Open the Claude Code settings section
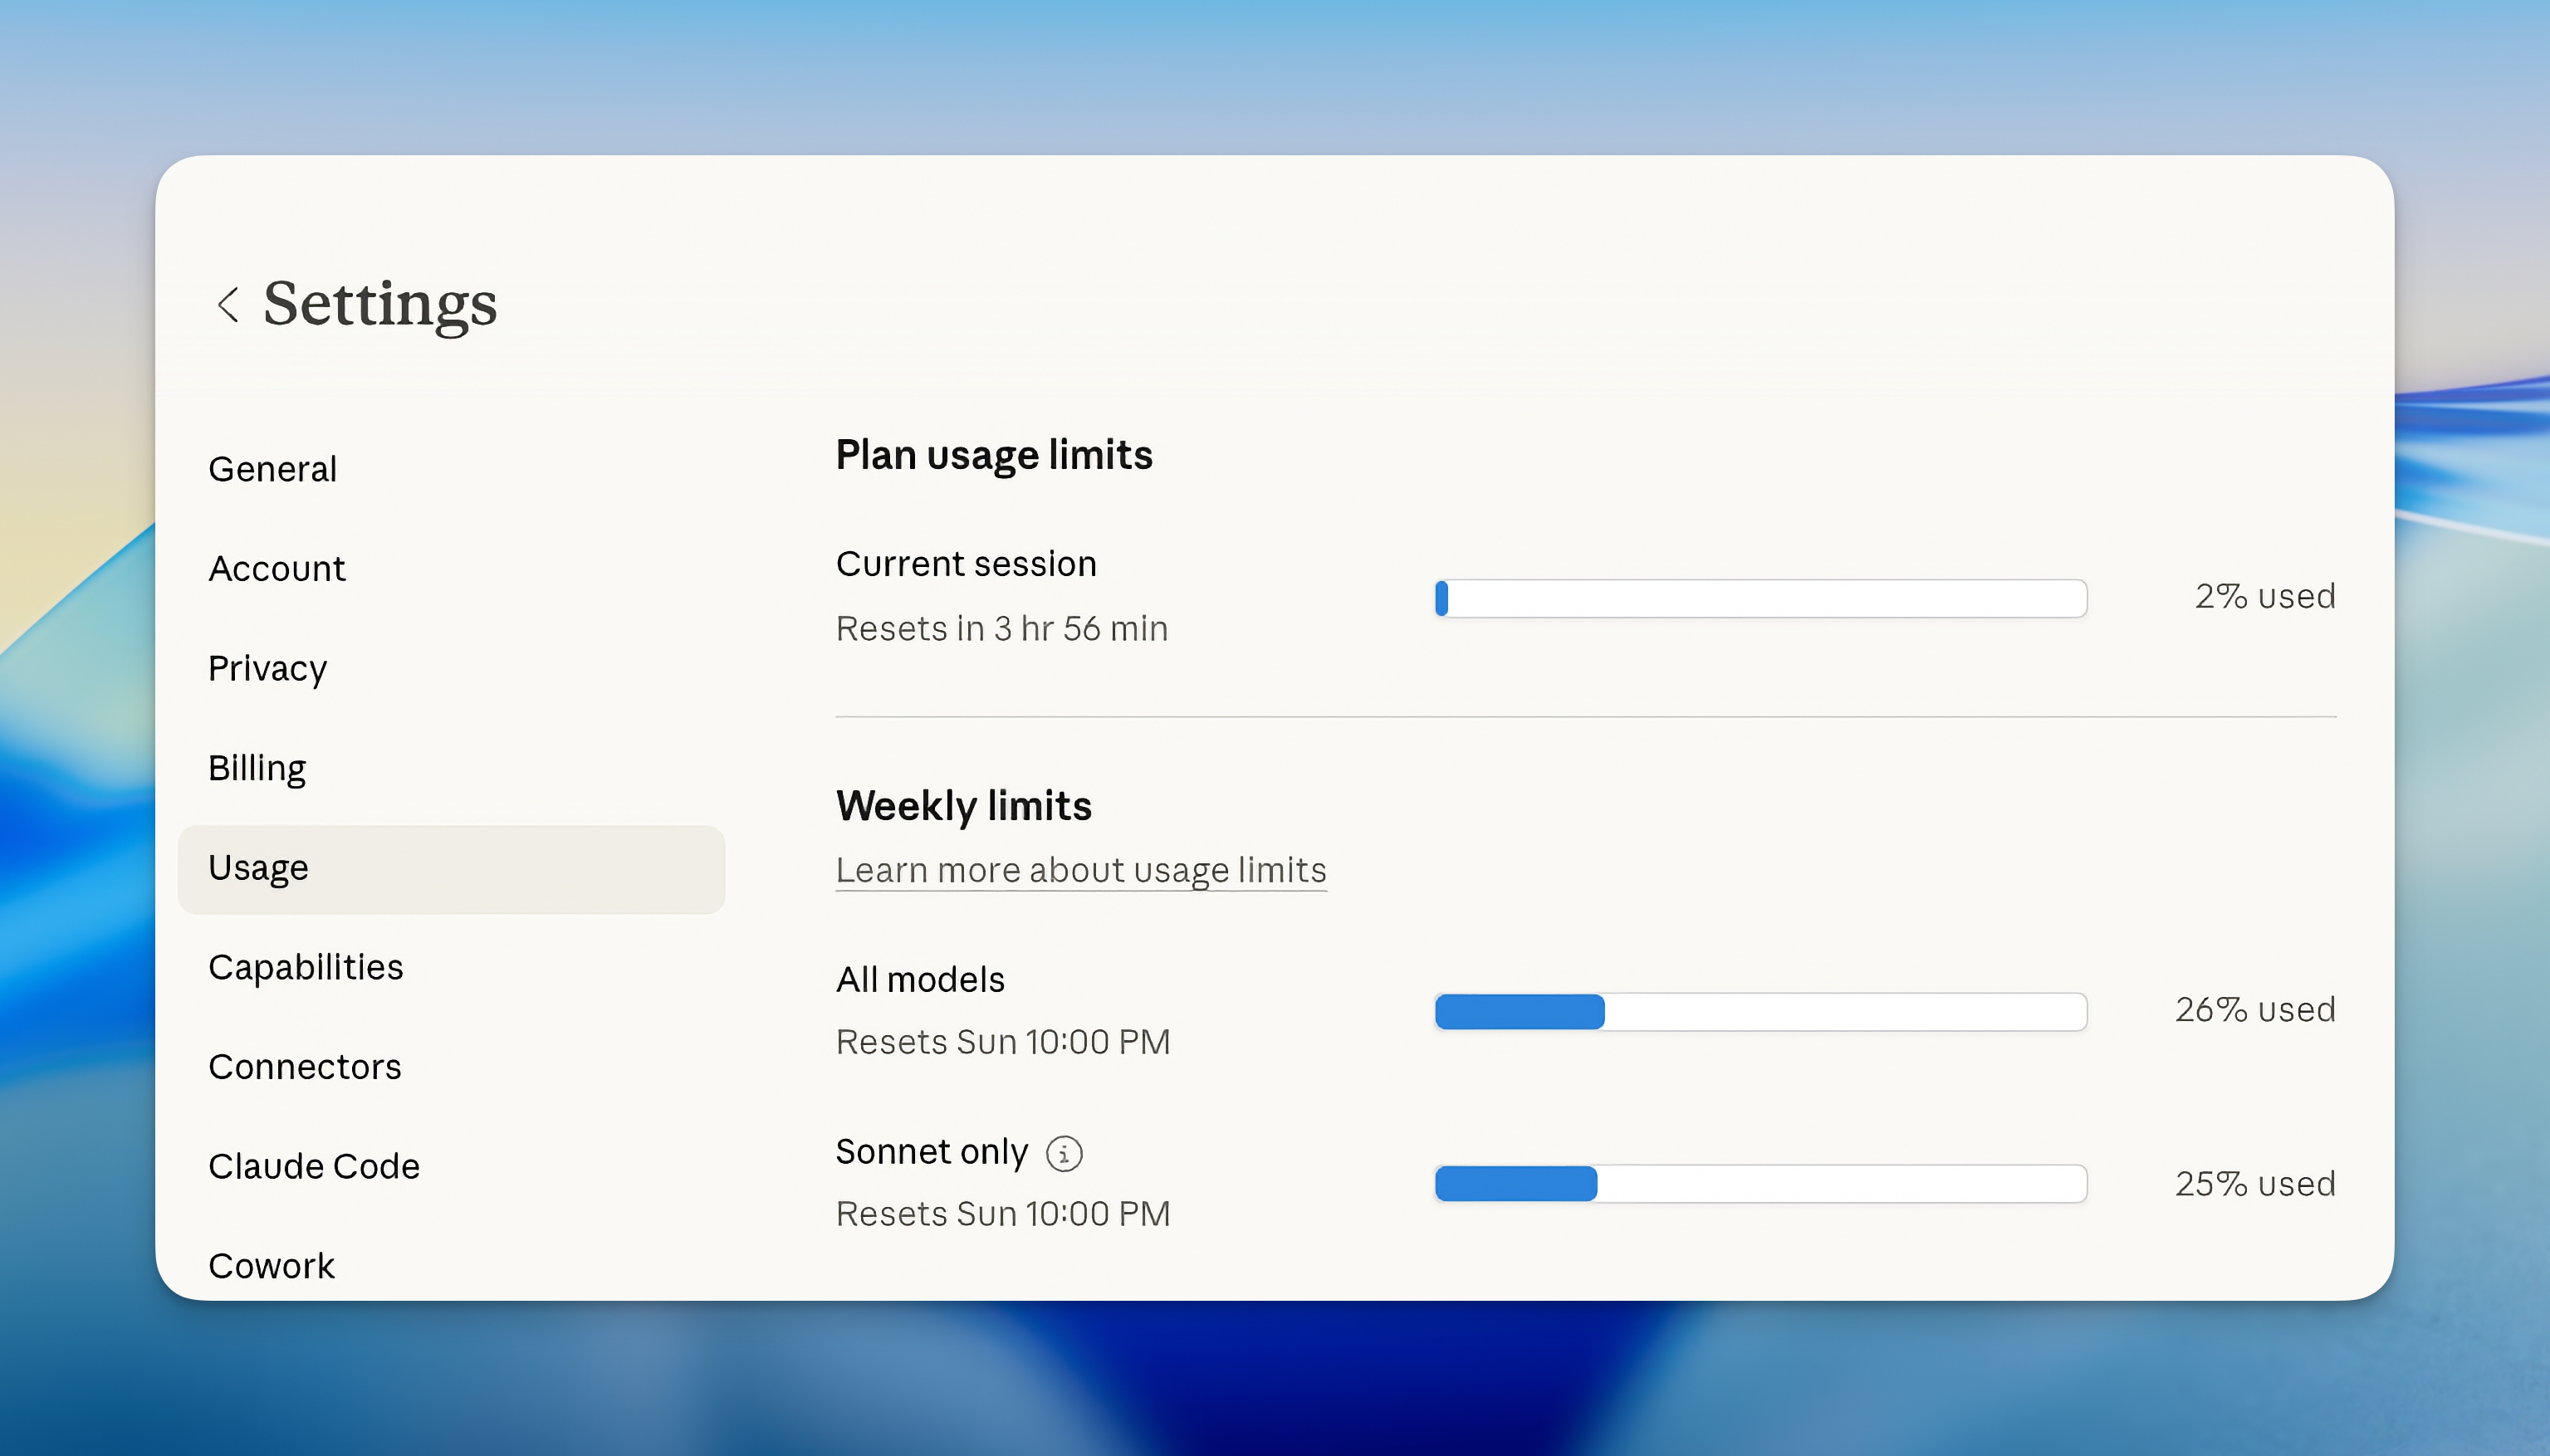 coord(451,1167)
